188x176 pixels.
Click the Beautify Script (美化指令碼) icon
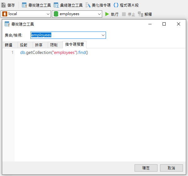(88, 5)
